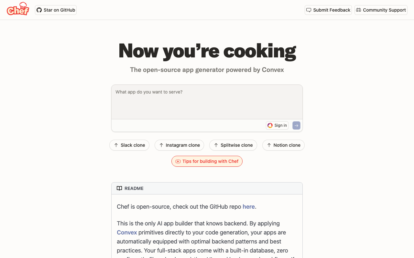The height and width of the screenshot is (258, 414).
Task: Click the up-arrow icon on Notion clone
Action: click(269, 145)
